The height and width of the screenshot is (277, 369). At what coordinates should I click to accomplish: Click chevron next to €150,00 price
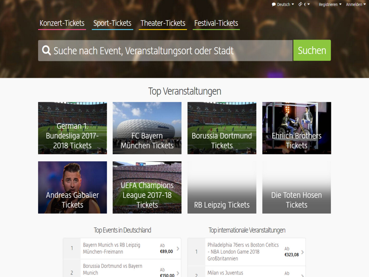(x=178, y=273)
